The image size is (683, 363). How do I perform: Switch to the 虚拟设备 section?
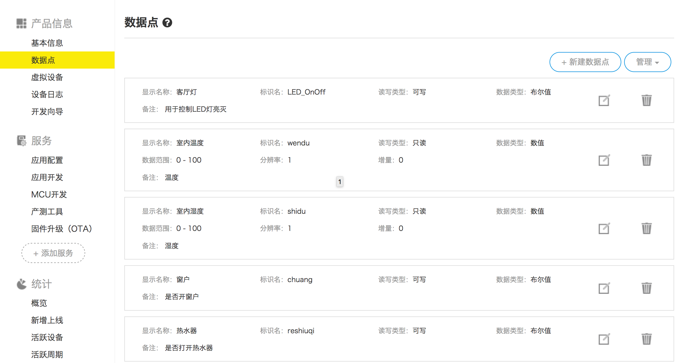47,77
